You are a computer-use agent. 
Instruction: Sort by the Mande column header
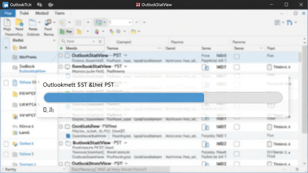click(x=72, y=48)
